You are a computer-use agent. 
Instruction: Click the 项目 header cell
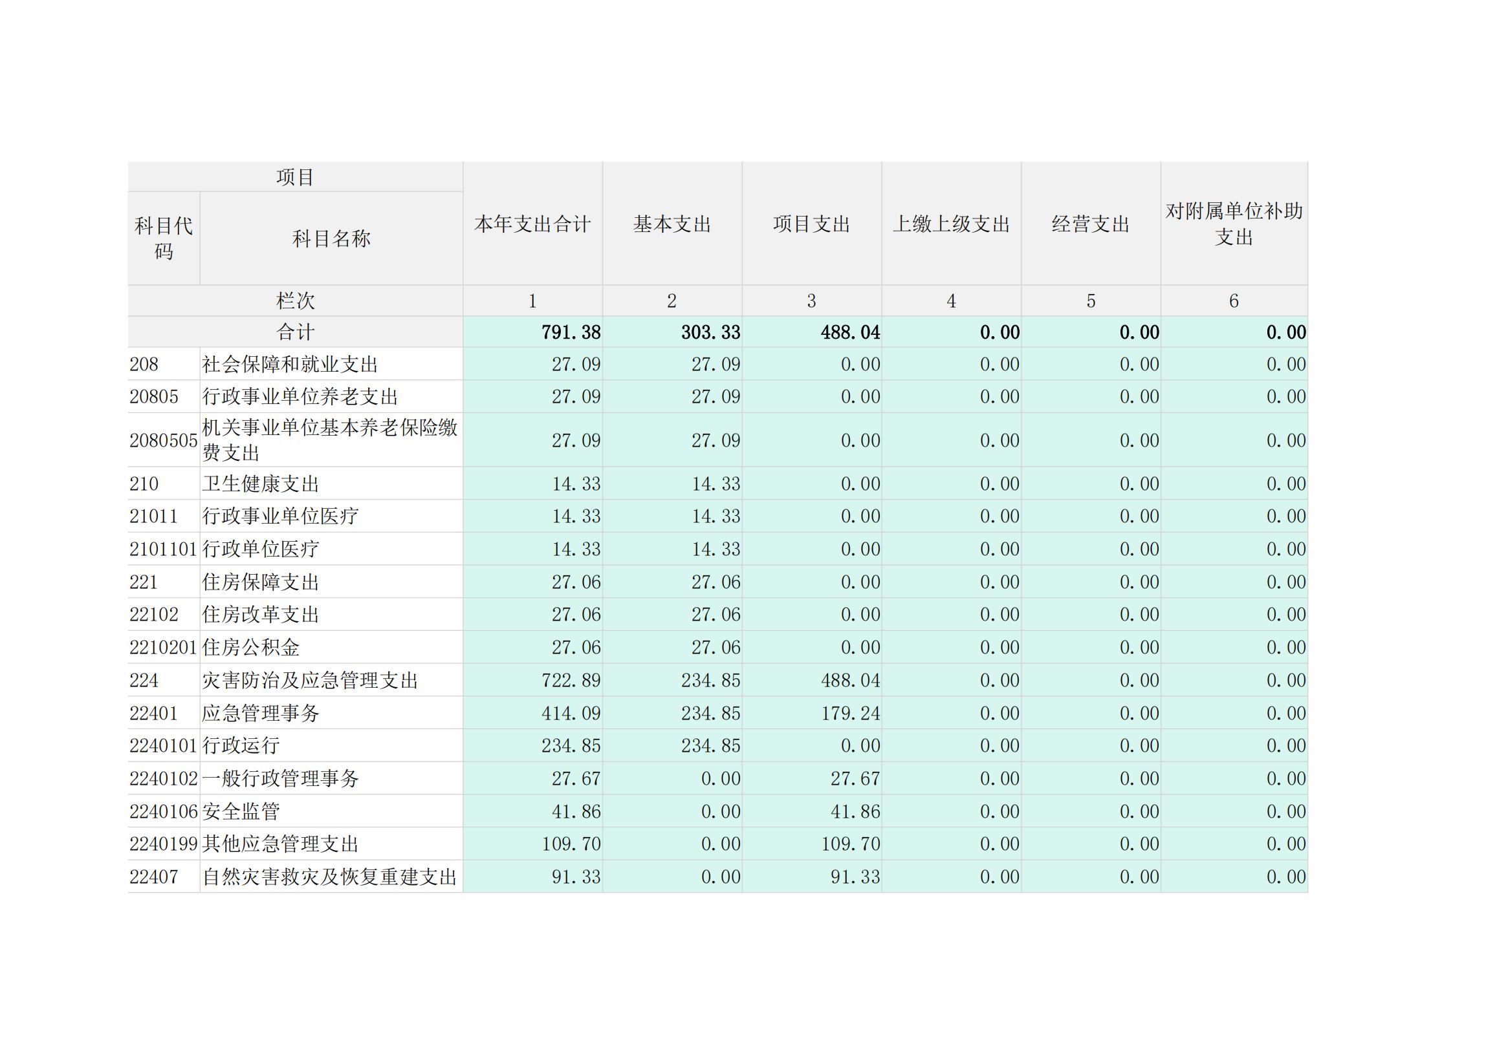[x=295, y=177]
